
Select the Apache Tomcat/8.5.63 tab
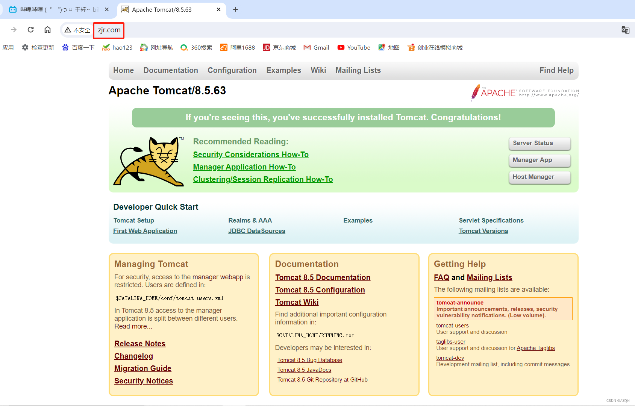[x=171, y=9]
